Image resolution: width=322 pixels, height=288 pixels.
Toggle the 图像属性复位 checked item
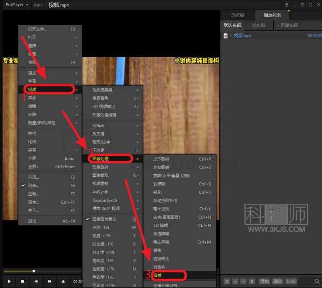[x=113, y=219]
